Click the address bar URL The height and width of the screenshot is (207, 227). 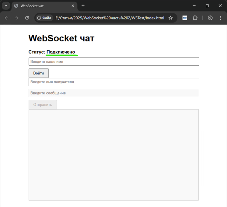point(110,18)
